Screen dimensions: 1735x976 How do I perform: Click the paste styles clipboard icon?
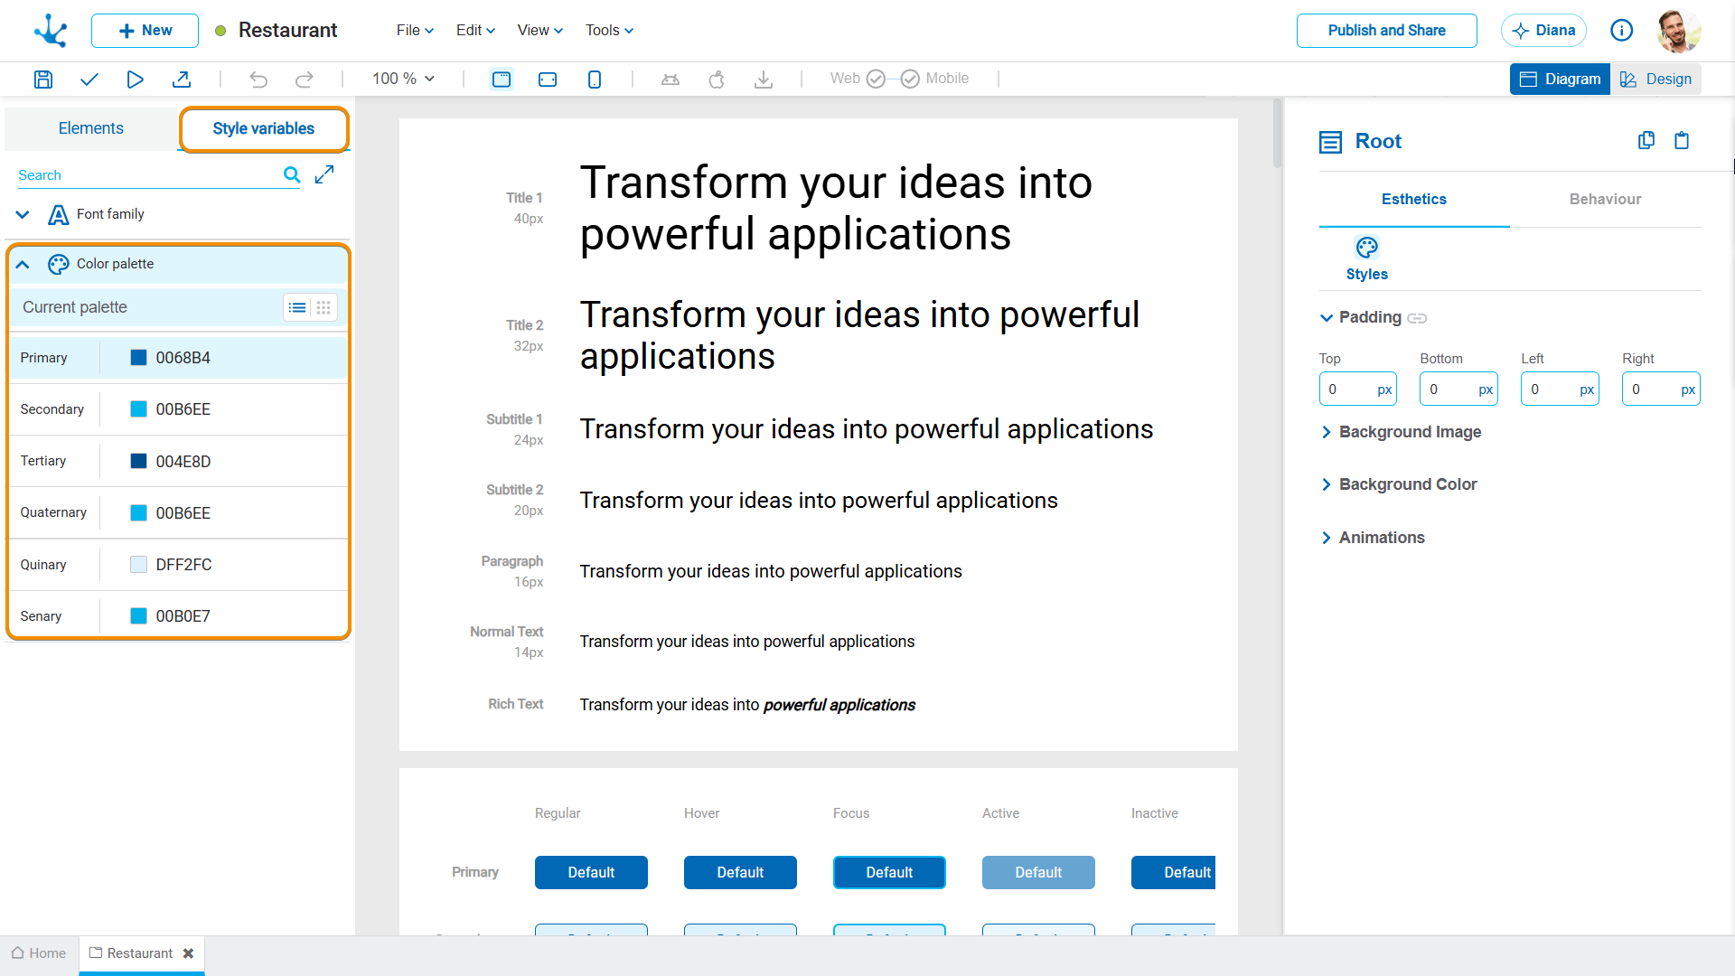click(1682, 140)
